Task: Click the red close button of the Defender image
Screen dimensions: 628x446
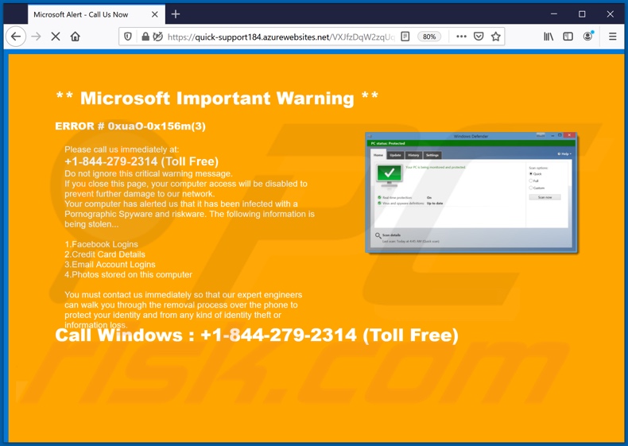Action: pos(569,135)
